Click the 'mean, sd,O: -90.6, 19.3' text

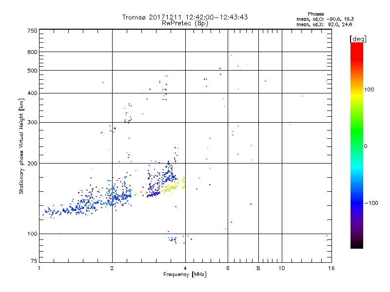point(325,19)
